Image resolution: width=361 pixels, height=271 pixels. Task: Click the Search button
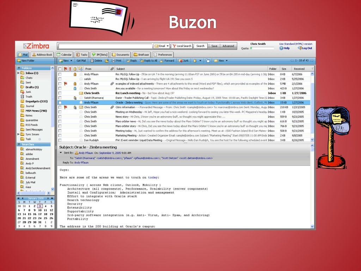[200, 46]
